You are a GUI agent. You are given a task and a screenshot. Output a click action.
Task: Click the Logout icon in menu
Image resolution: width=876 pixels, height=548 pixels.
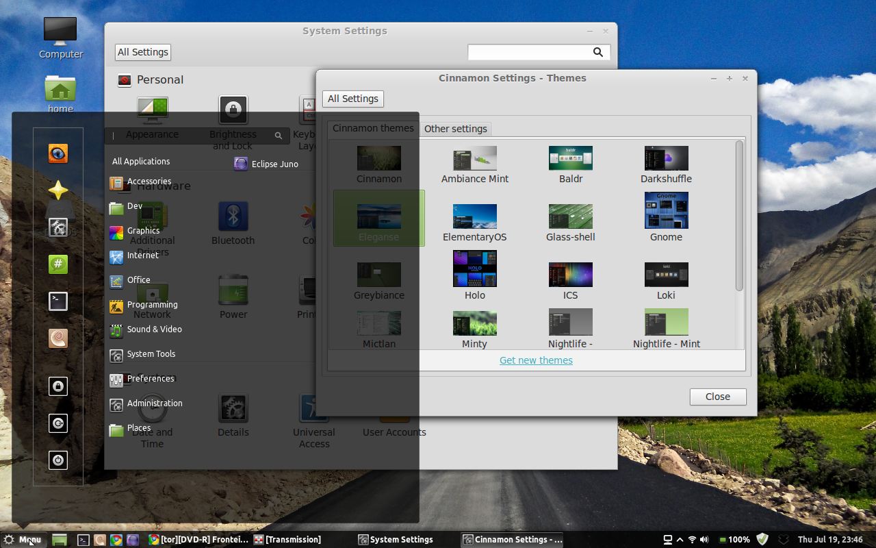[58, 423]
